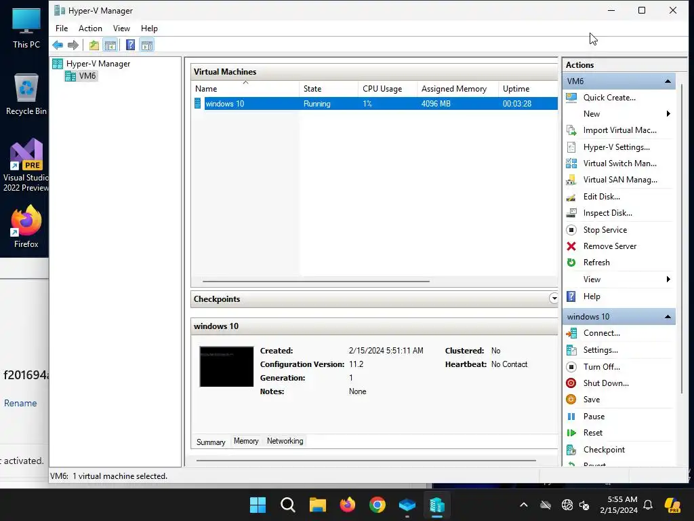This screenshot has height=521, width=694.
Task: Click the Inspect Disk icon
Action: [571, 213]
